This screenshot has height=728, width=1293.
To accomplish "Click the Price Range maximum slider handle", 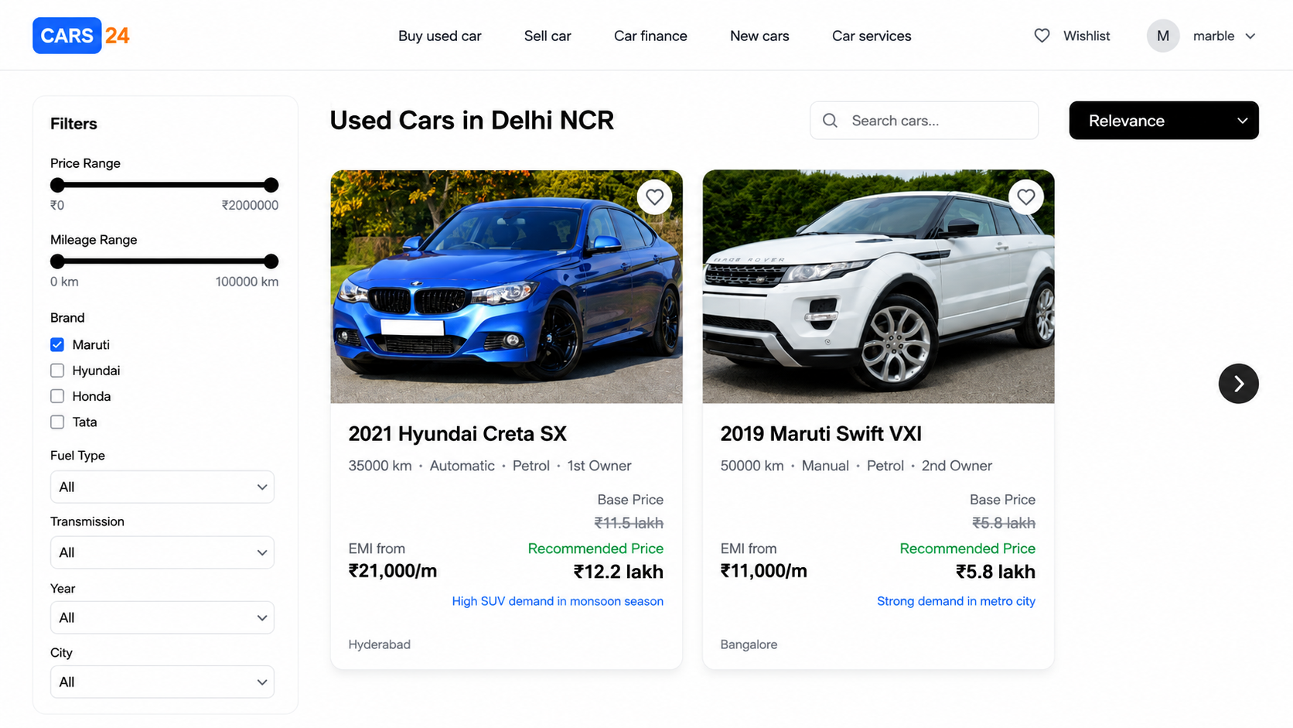I will click(x=271, y=185).
